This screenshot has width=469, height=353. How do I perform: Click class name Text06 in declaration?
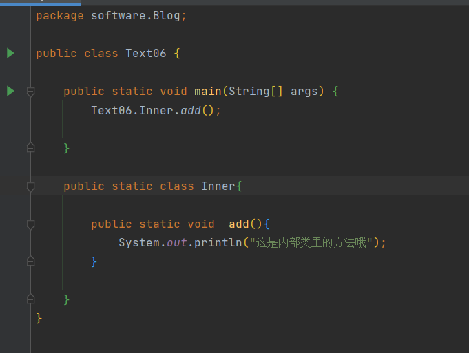pos(146,54)
